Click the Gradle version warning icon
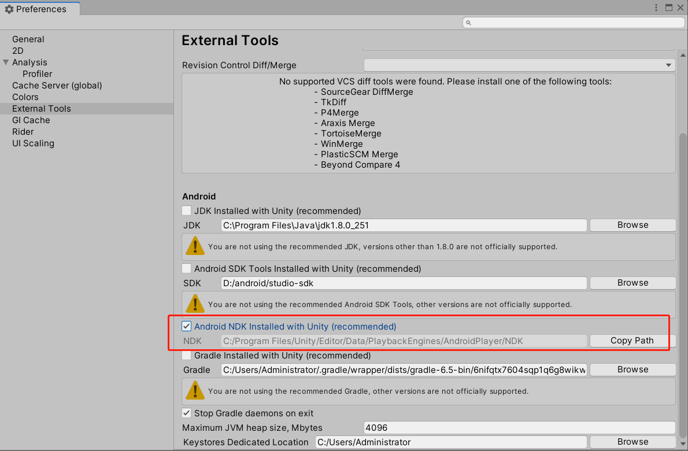 (x=195, y=391)
